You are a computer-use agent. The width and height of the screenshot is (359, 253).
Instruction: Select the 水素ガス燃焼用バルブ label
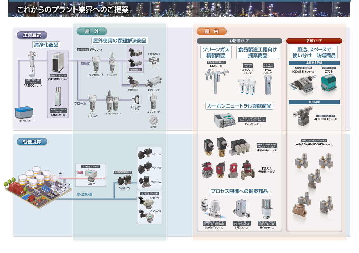266,170
